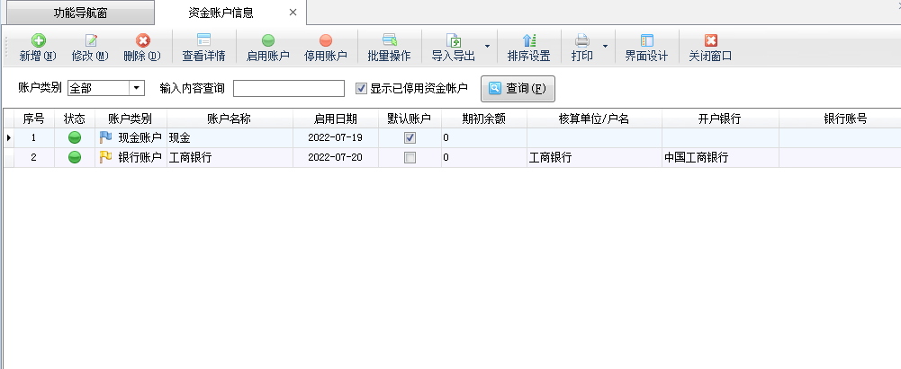Expand the 账户类别 dropdown list
Viewport: 901px width, 369px height.
coord(137,88)
